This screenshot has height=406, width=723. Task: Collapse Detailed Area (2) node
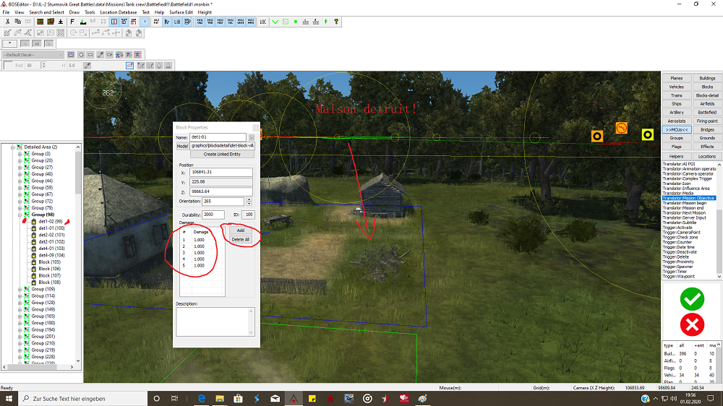[13, 147]
